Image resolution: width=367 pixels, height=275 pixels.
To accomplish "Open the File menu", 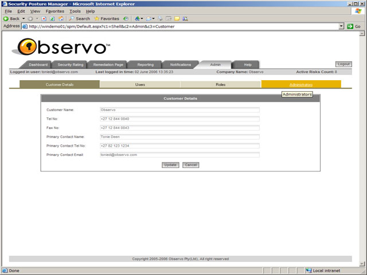I will (x=8, y=11).
